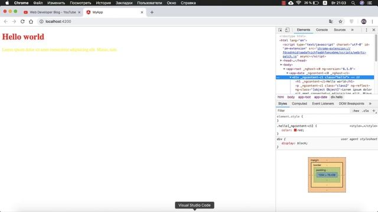The width and height of the screenshot is (378, 212).
Task: Collapse the app-root element node
Action: pyautogui.click(x=284, y=69)
